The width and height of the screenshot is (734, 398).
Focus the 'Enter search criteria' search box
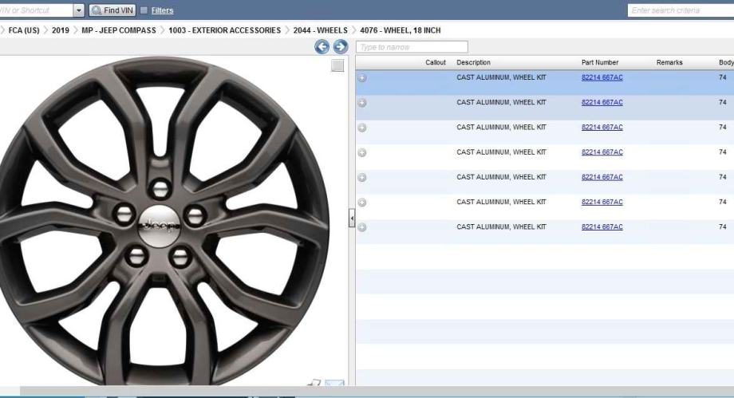pos(680,10)
